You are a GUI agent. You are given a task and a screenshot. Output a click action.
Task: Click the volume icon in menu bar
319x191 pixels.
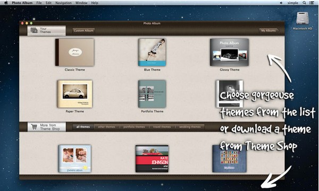[x=281, y=3]
